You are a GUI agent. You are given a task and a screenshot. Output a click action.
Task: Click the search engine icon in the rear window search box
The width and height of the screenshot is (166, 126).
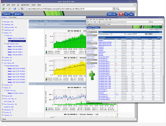click(x=118, y=9)
